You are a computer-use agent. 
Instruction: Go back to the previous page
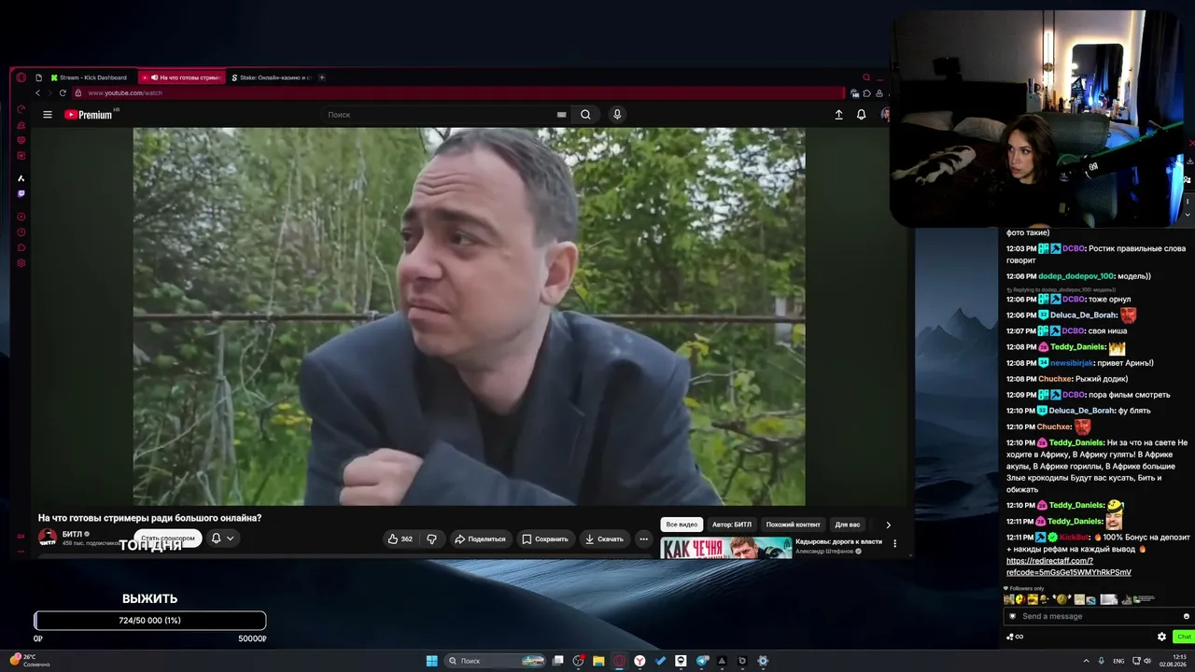[37, 93]
